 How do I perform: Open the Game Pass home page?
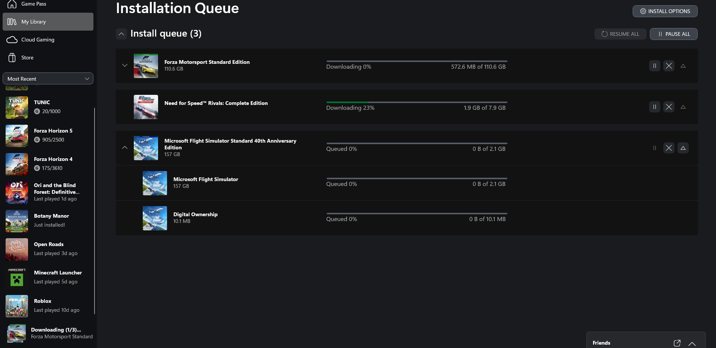(48, 4)
